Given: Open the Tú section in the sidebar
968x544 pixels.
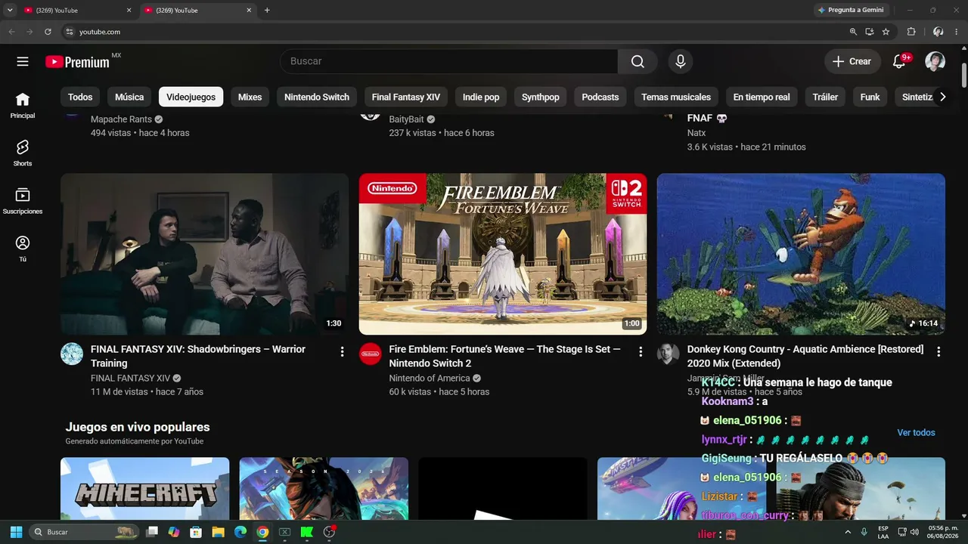Looking at the screenshot, I should tap(23, 248).
